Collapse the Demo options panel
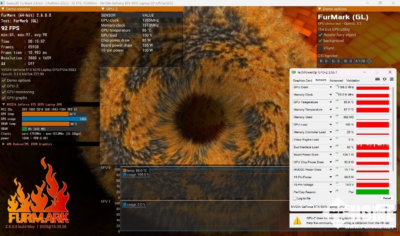This screenshot has width=400, height=236. coord(320,9)
